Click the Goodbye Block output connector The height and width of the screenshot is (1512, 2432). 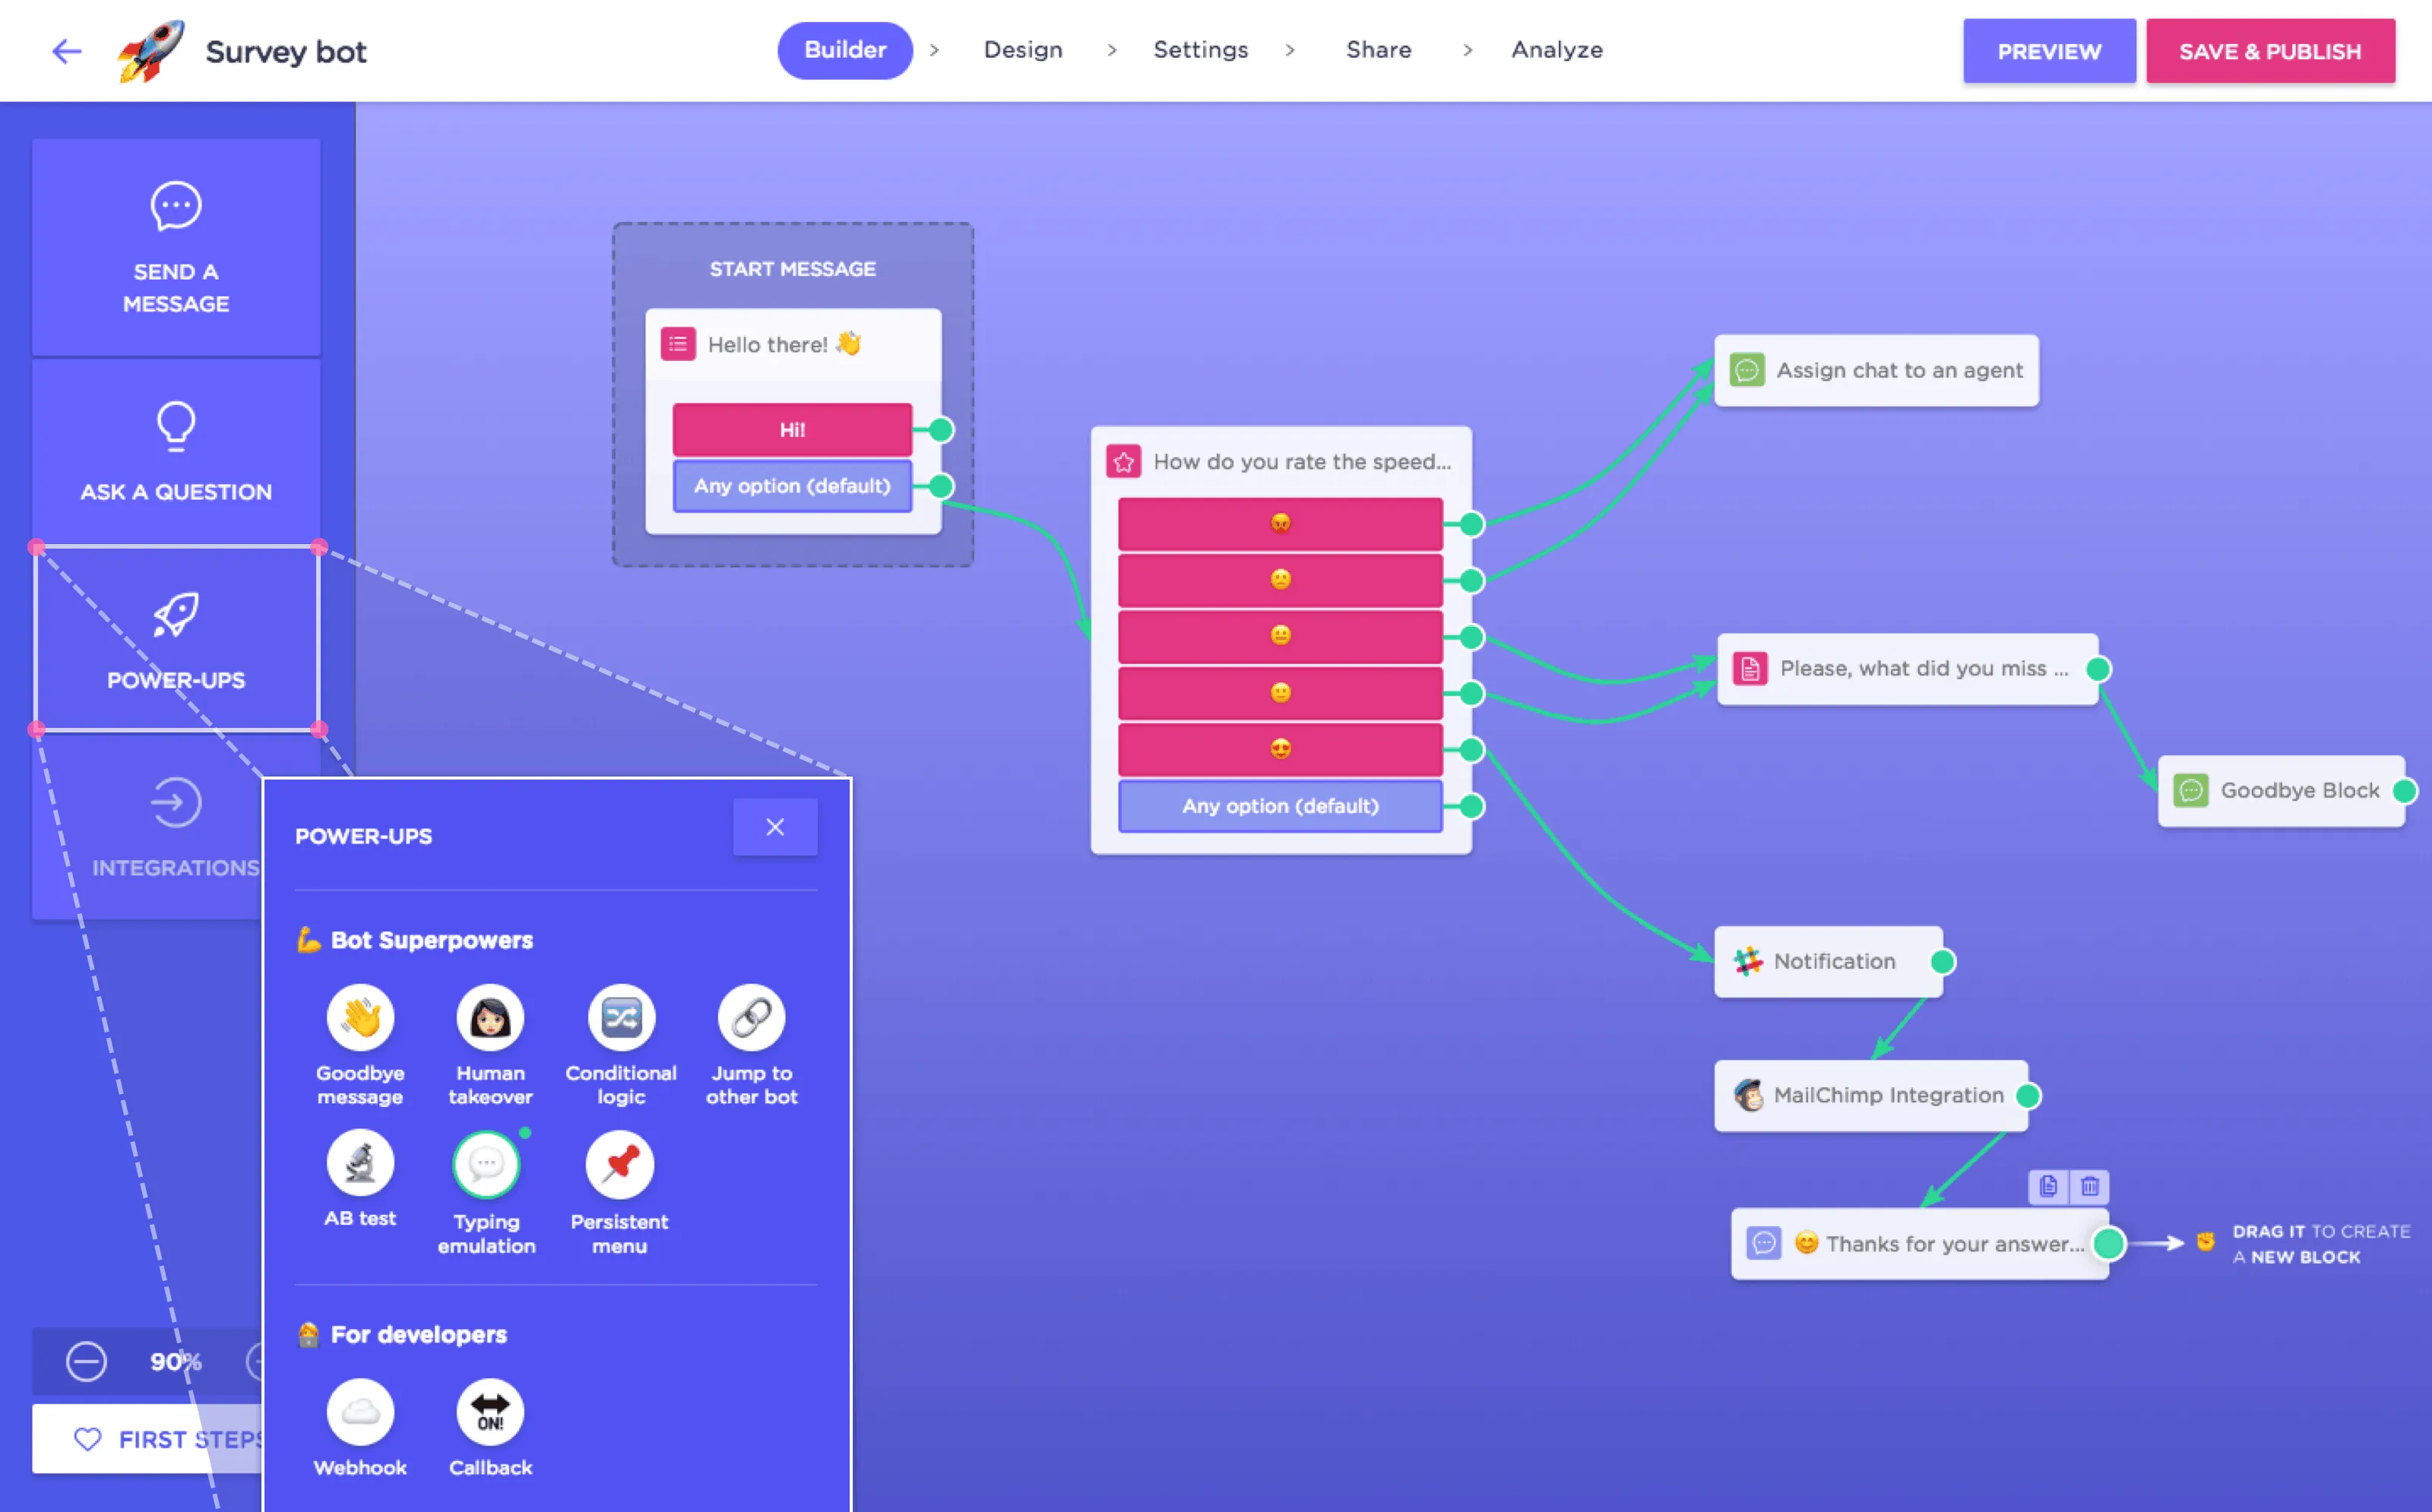[x=2404, y=791]
